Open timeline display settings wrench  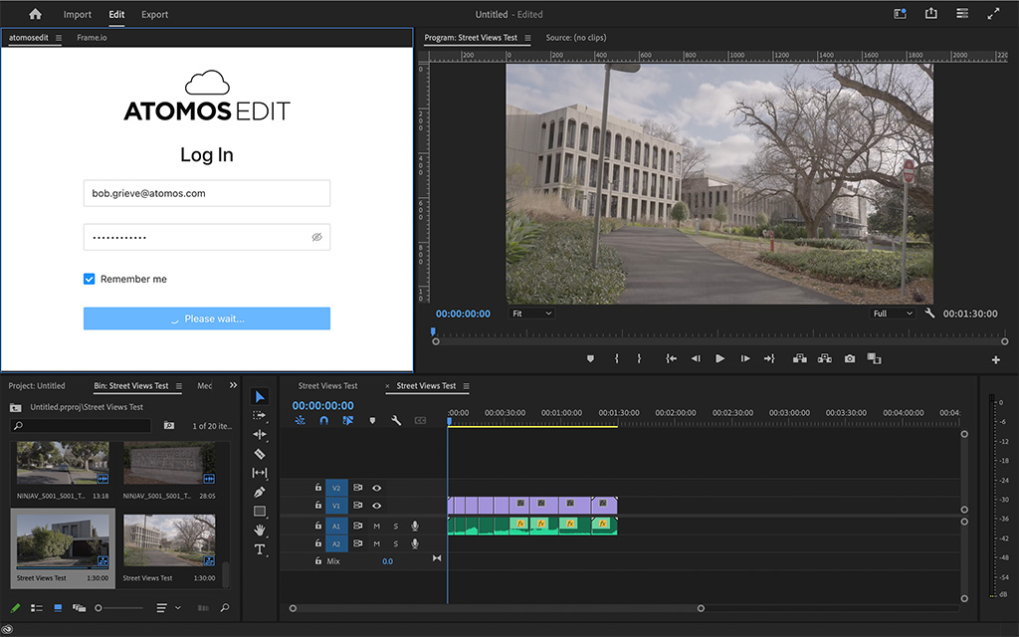click(396, 421)
